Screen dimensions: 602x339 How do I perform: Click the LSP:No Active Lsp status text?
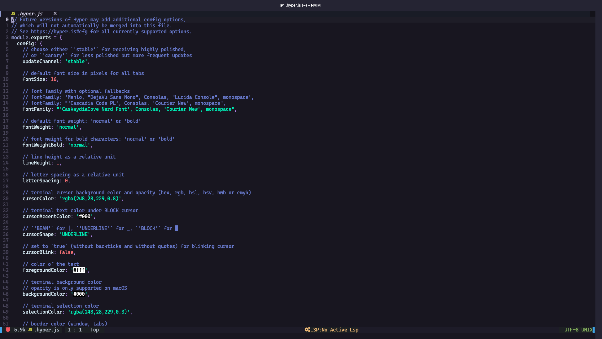(334, 330)
